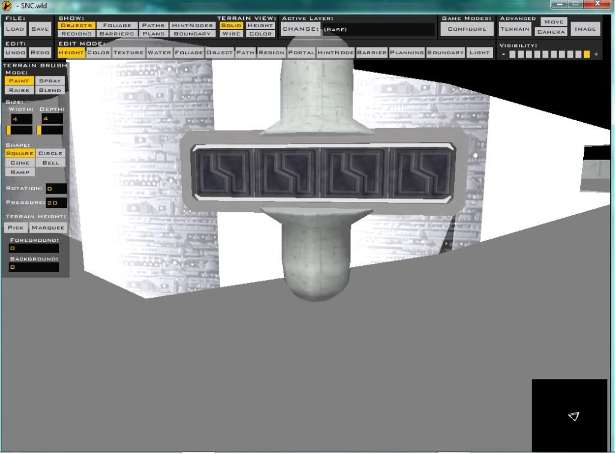
Task: Select Ramp brush shape
Action: tap(20, 172)
